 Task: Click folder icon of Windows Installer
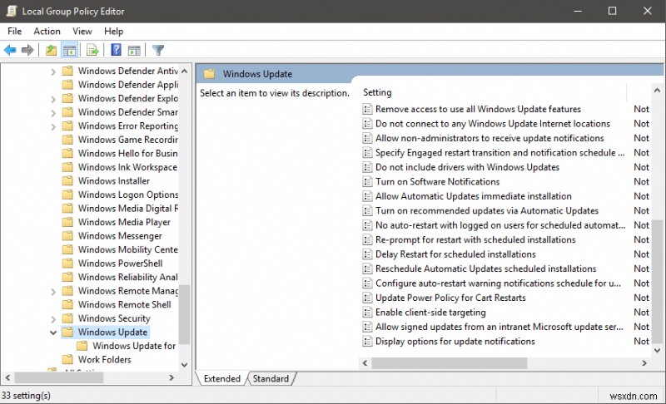67,181
